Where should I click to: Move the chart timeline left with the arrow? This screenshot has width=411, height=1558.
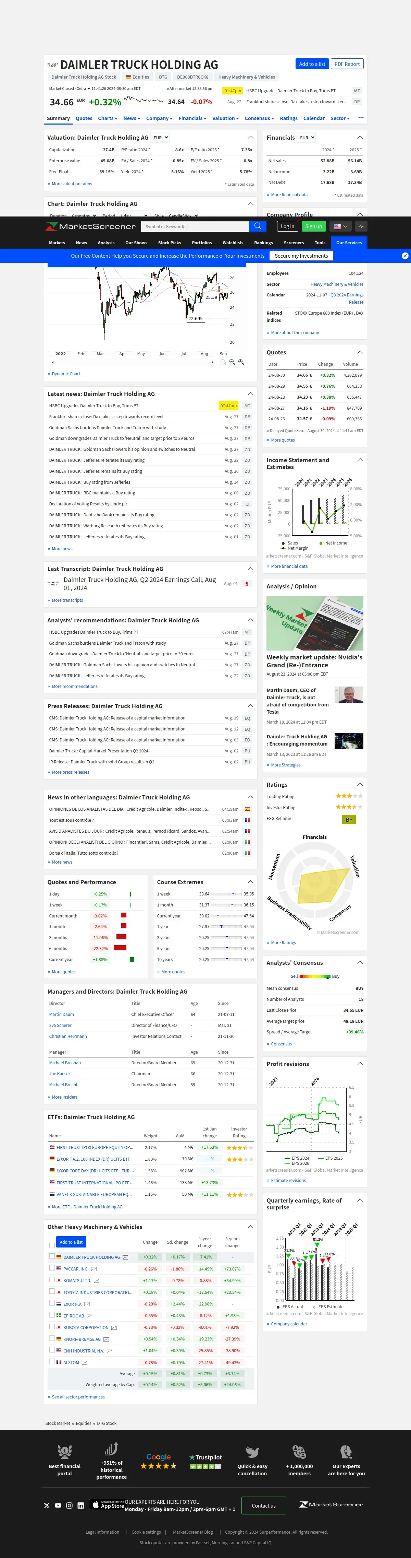point(53,362)
